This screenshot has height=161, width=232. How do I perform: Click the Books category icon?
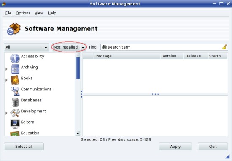(15, 80)
